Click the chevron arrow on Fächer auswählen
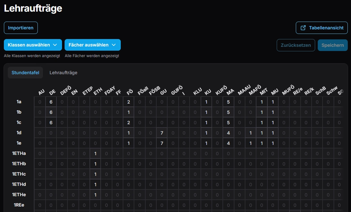Screen dimensions: 351x212 point(114,45)
